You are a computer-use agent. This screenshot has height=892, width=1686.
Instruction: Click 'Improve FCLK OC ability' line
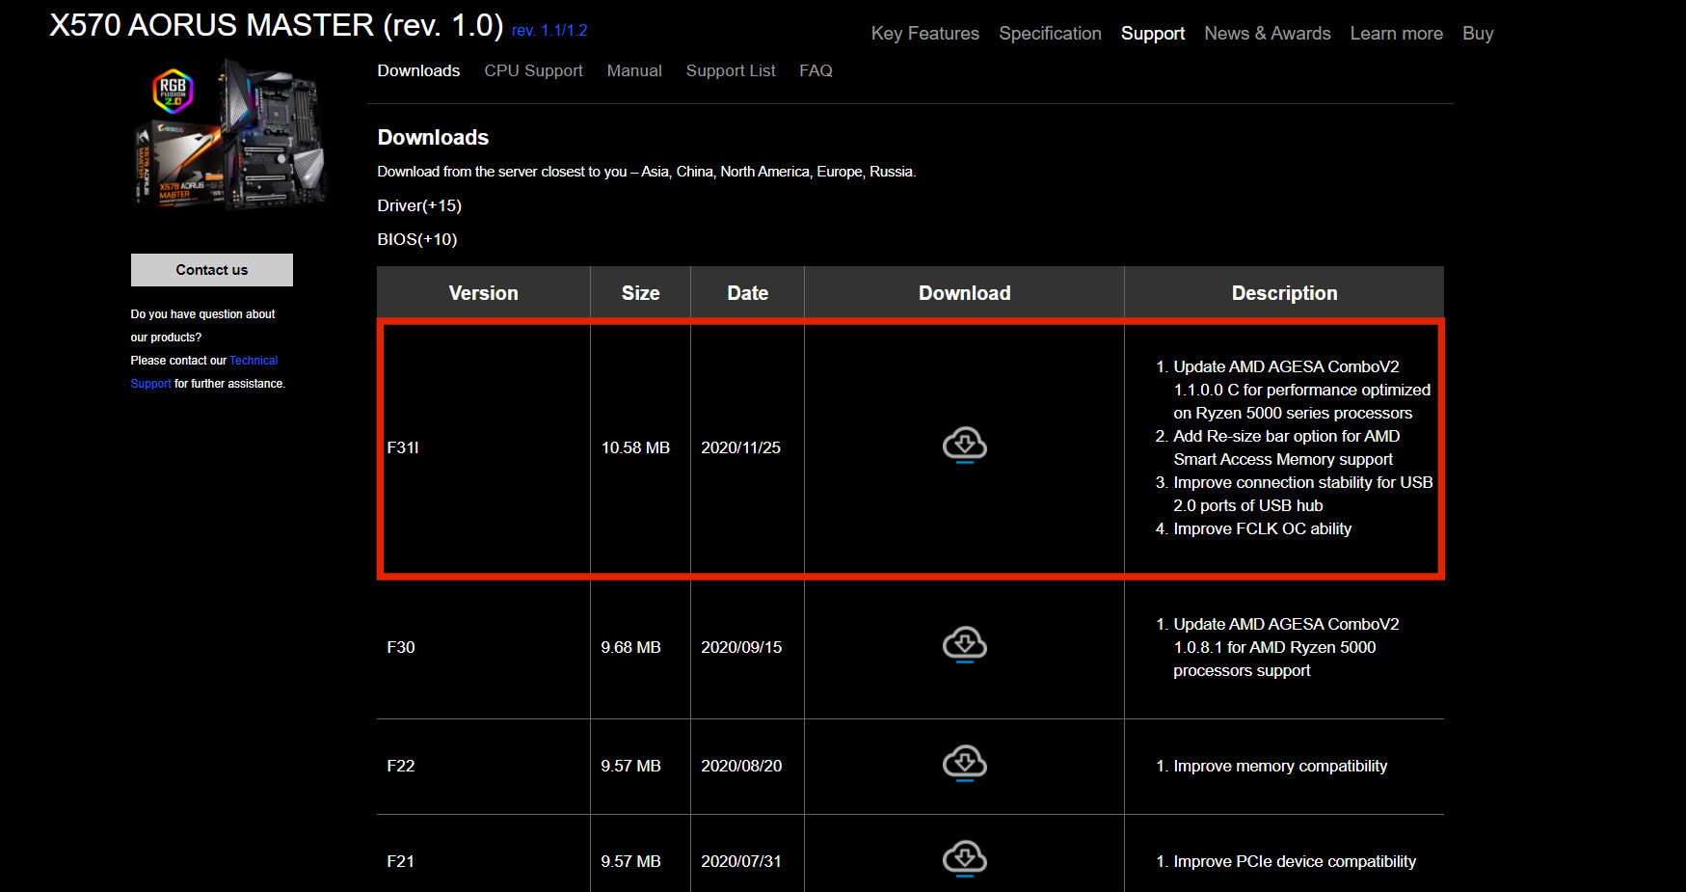coord(1262,528)
